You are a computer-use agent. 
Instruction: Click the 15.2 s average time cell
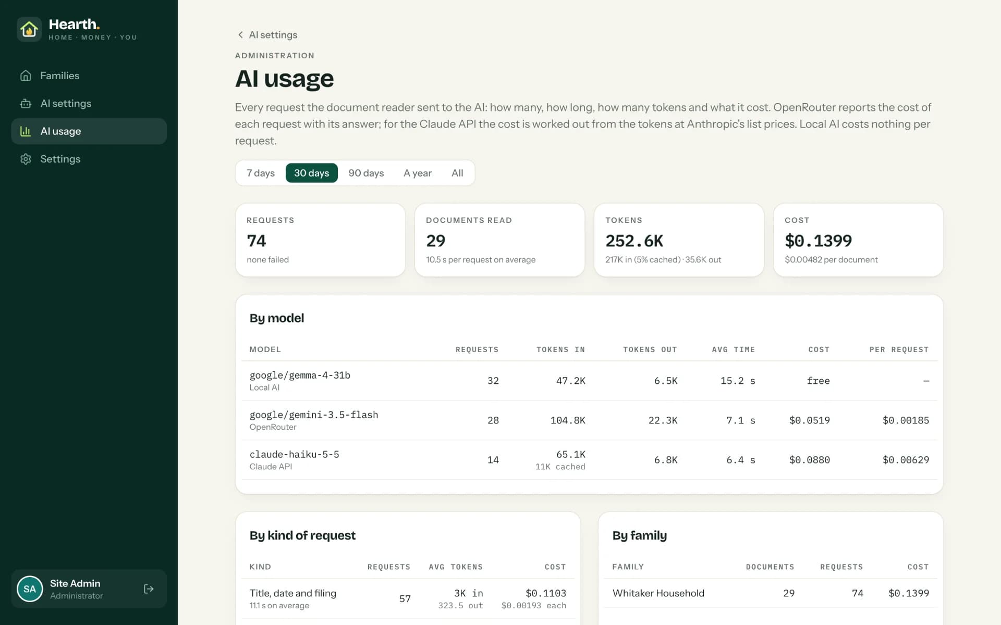738,381
